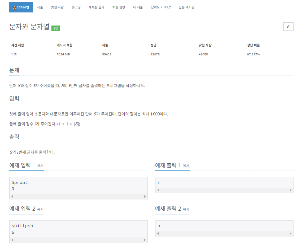Click the 출력 section heading
The image size is (306, 243).
click(x=14, y=137)
